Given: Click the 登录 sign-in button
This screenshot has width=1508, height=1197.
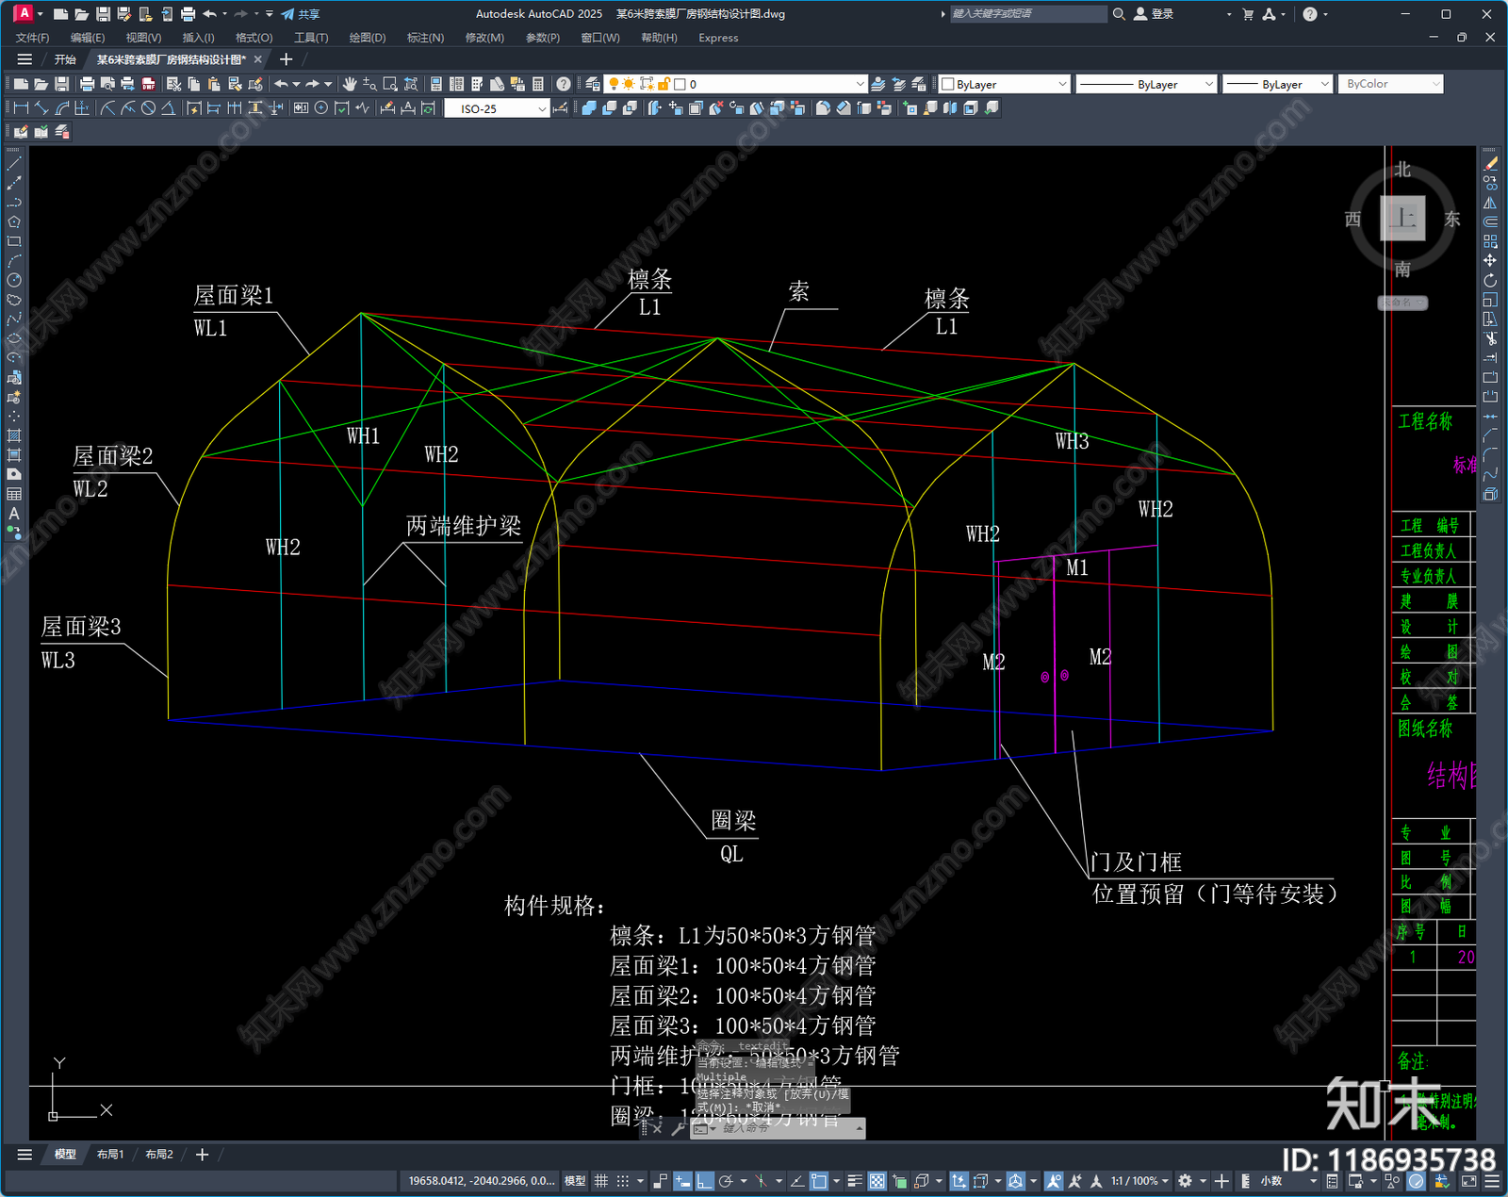Looking at the screenshot, I should tap(1154, 14).
